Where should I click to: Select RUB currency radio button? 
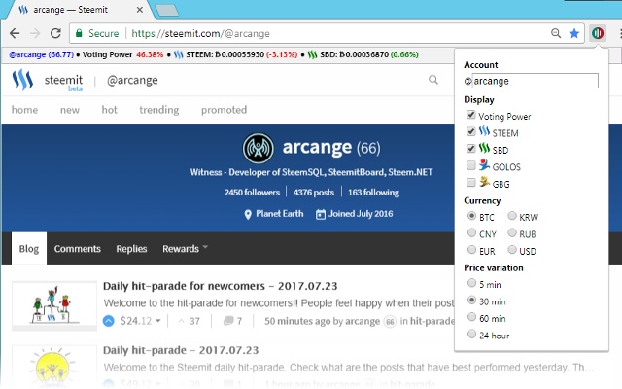(512, 233)
